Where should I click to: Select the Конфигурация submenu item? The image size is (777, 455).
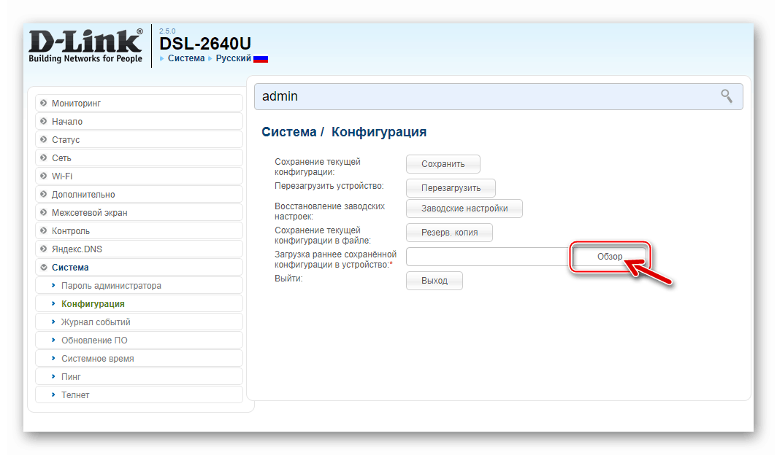pos(139,304)
